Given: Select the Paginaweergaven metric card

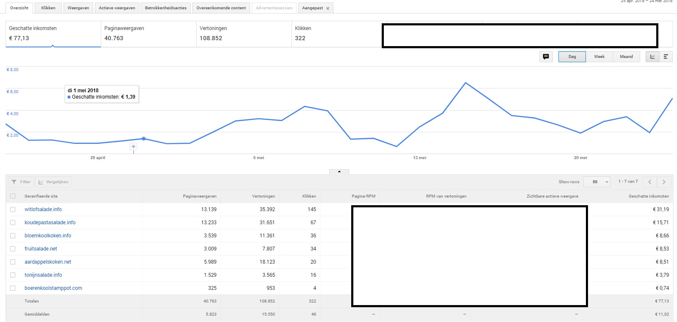Looking at the screenshot, I should pos(149,34).
